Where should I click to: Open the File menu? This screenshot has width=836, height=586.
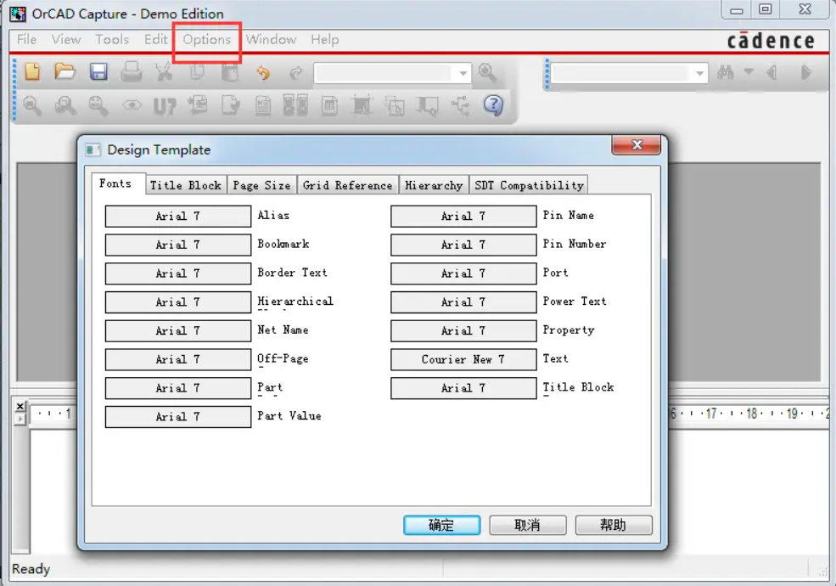tap(26, 40)
